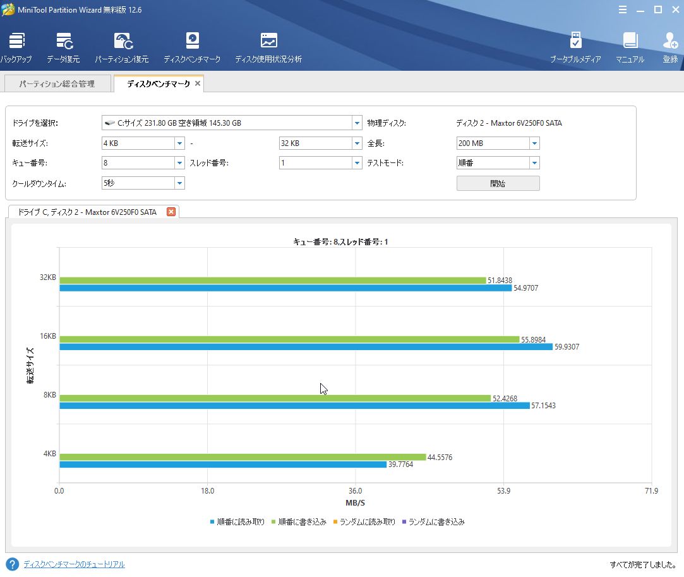This screenshot has height=577, width=684.
Task: Click ランダムに書き込み purple legend swatch
Action: (404, 521)
